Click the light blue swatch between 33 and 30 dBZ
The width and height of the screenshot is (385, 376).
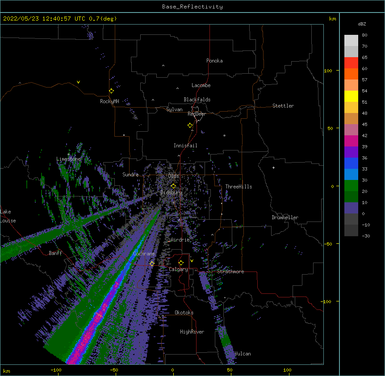coord(351,175)
